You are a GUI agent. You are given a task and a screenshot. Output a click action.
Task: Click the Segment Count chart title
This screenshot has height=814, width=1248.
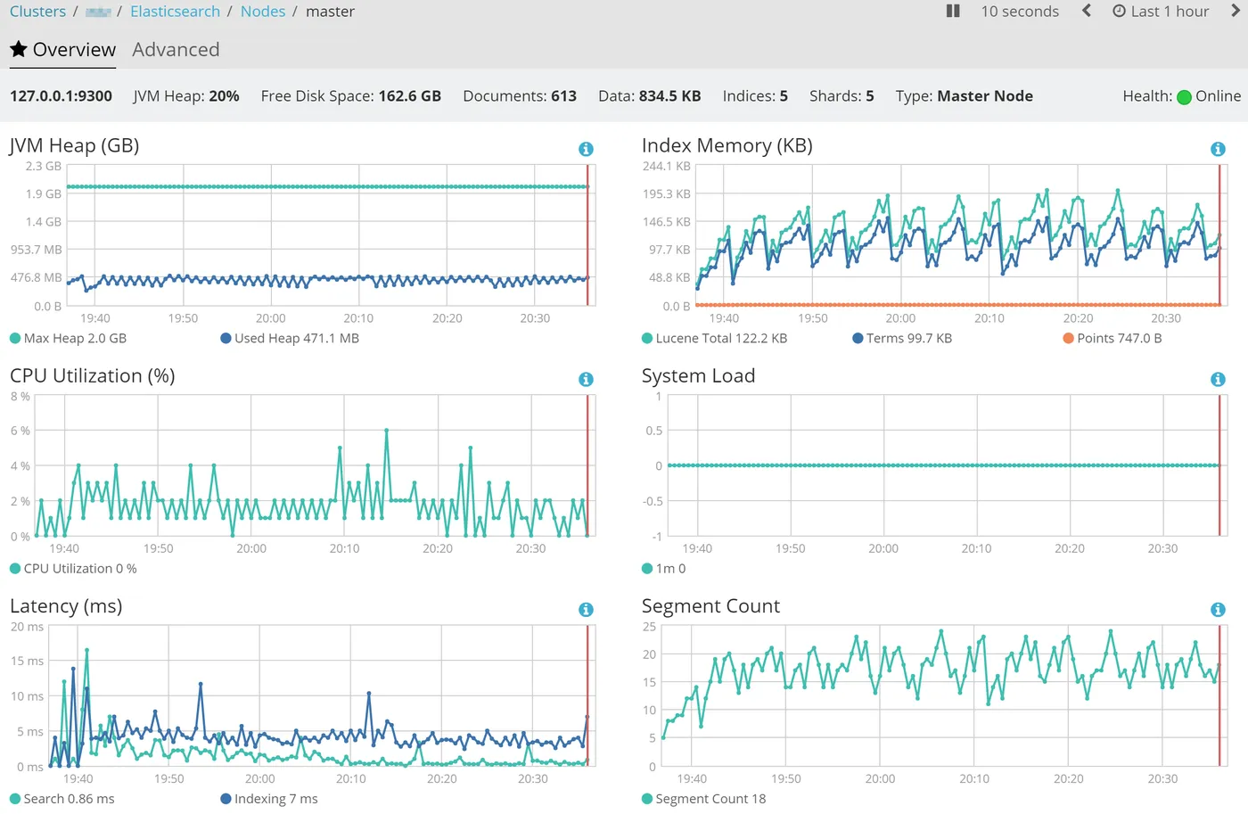point(710,605)
